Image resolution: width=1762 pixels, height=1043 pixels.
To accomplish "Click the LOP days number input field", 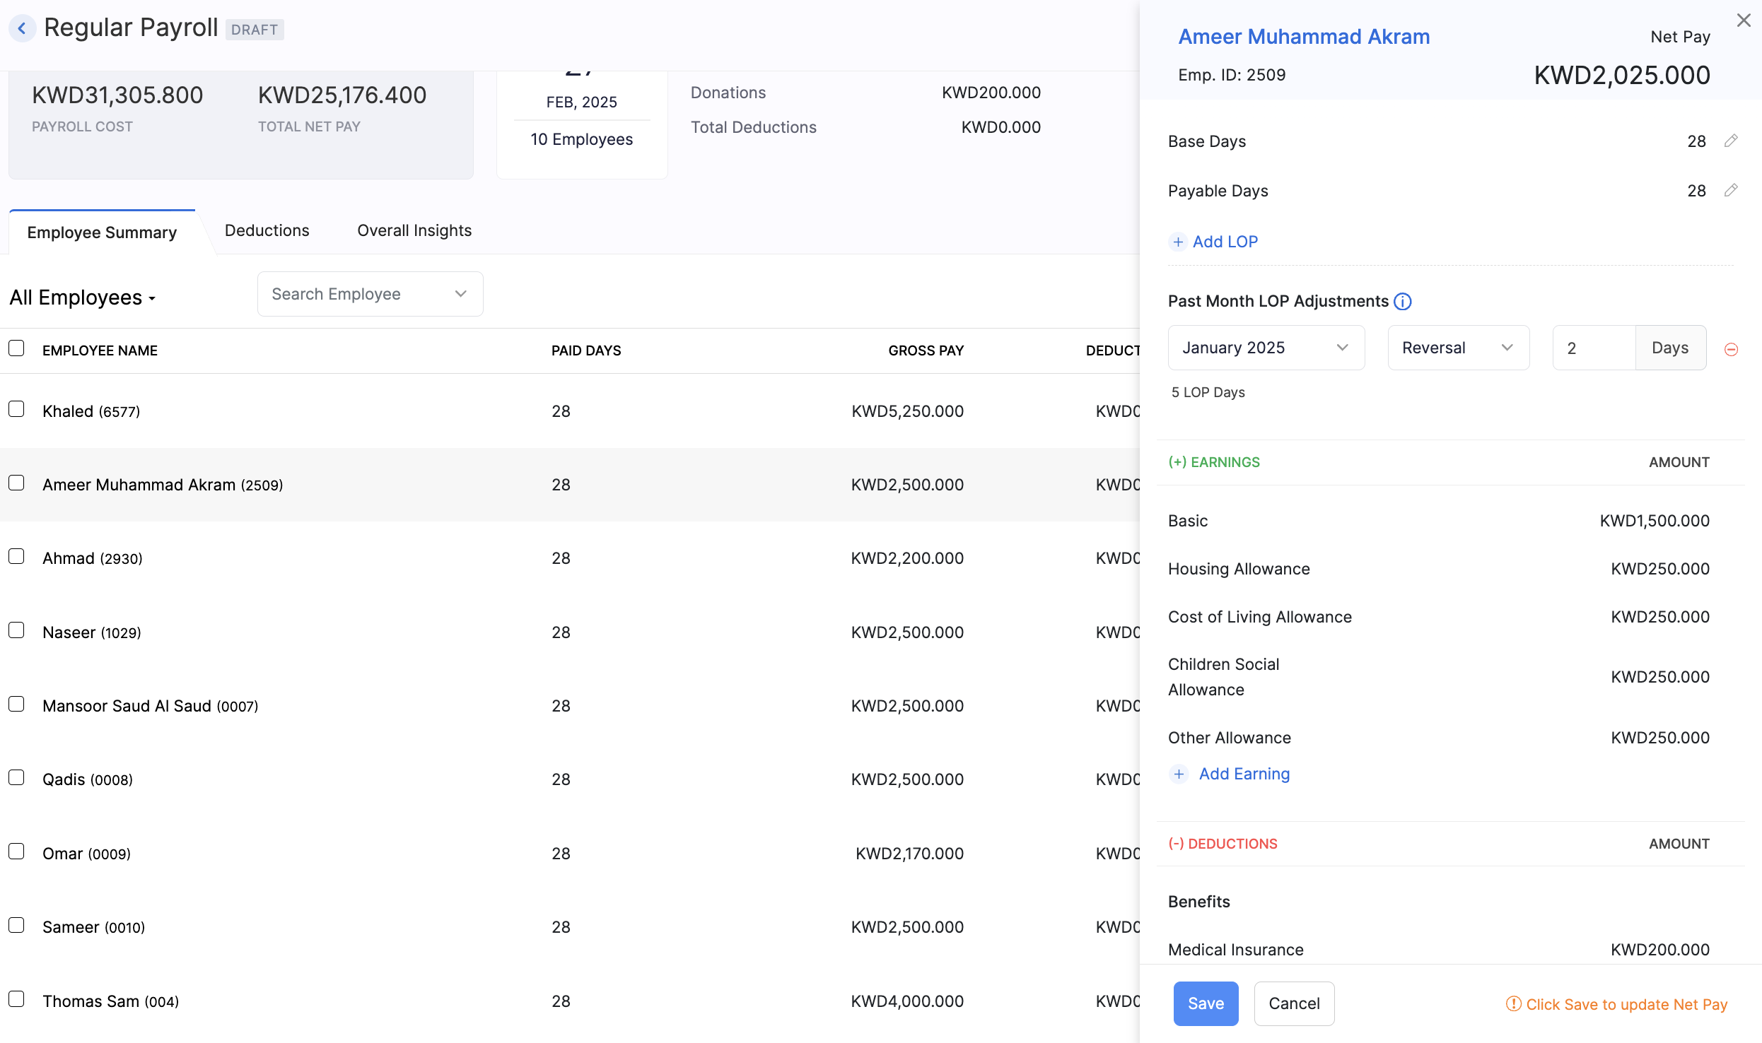I will click(x=1593, y=347).
